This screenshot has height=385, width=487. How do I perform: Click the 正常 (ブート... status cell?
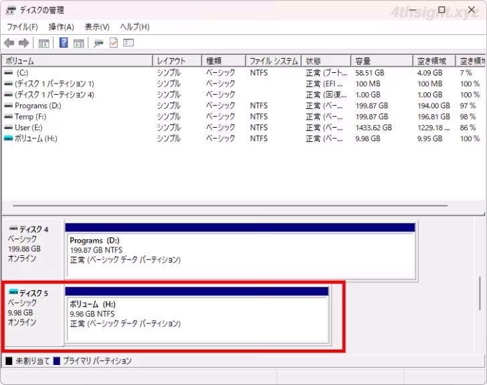click(x=326, y=73)
